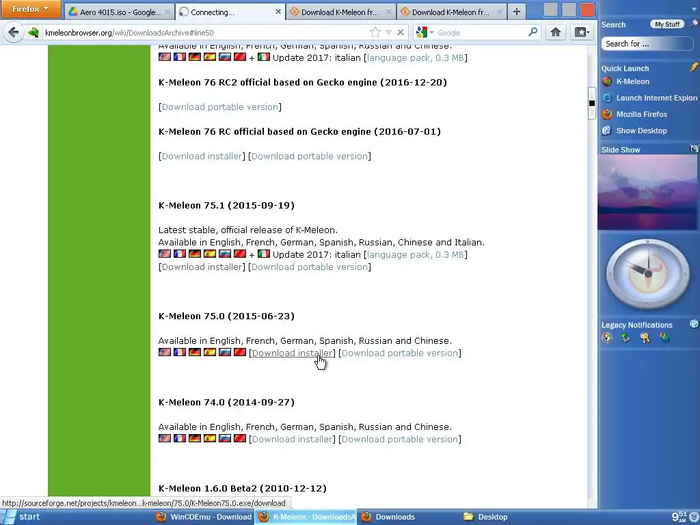Viewport: 700px width, 525px height.
Task: Click first Legacy Notifications tray icon
Action: tap(607, 338)
